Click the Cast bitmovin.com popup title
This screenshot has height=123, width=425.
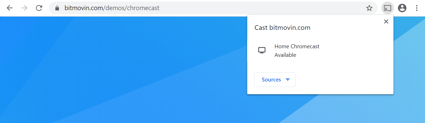[x=282, y=28]
